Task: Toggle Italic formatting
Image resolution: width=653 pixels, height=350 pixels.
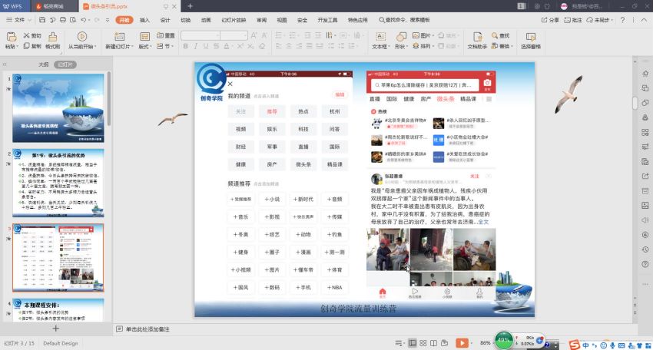Action: coord(196,46)
